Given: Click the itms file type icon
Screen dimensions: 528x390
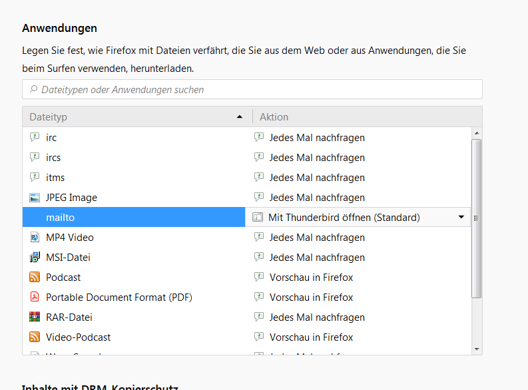Looking at the screenshot, I should point(35,177).
